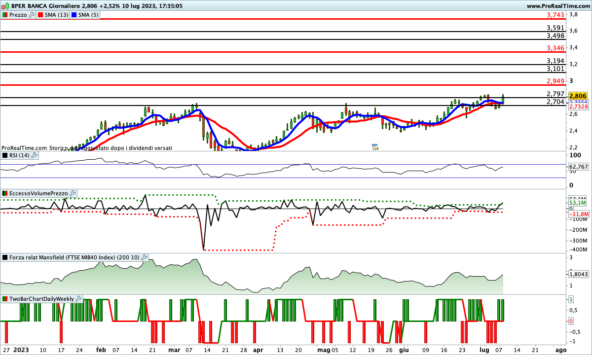Select the EccessoVolumePrezzo panel label
Viewport: 592px width, 355px height.
[39, 193]
